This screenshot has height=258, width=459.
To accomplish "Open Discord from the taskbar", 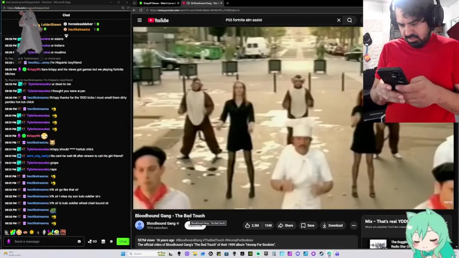I will (x=298, y=254).
